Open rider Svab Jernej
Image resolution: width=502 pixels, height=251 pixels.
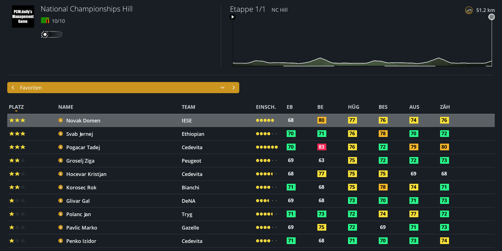[x=79, y=134]
